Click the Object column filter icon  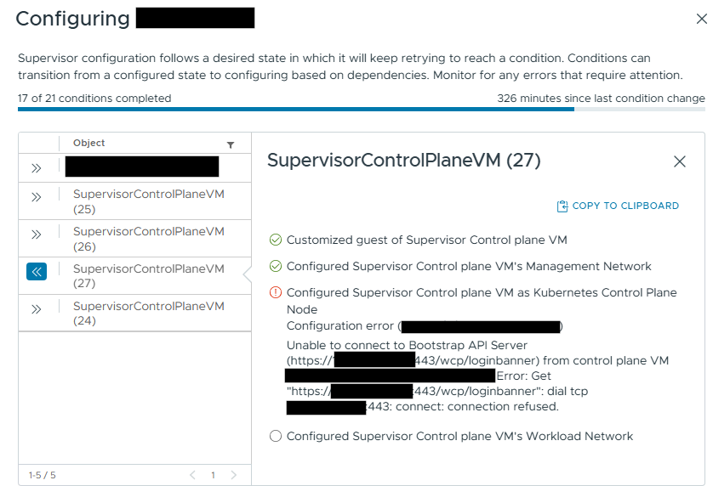pos(231,145)
